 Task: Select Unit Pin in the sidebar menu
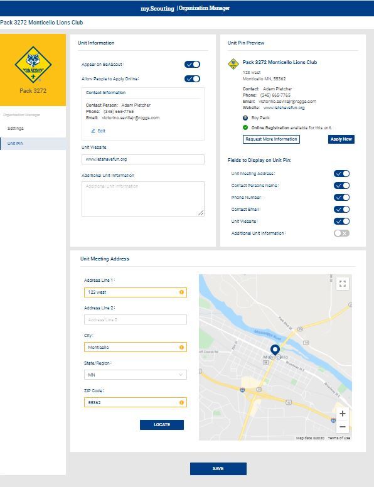click(33, 144)
